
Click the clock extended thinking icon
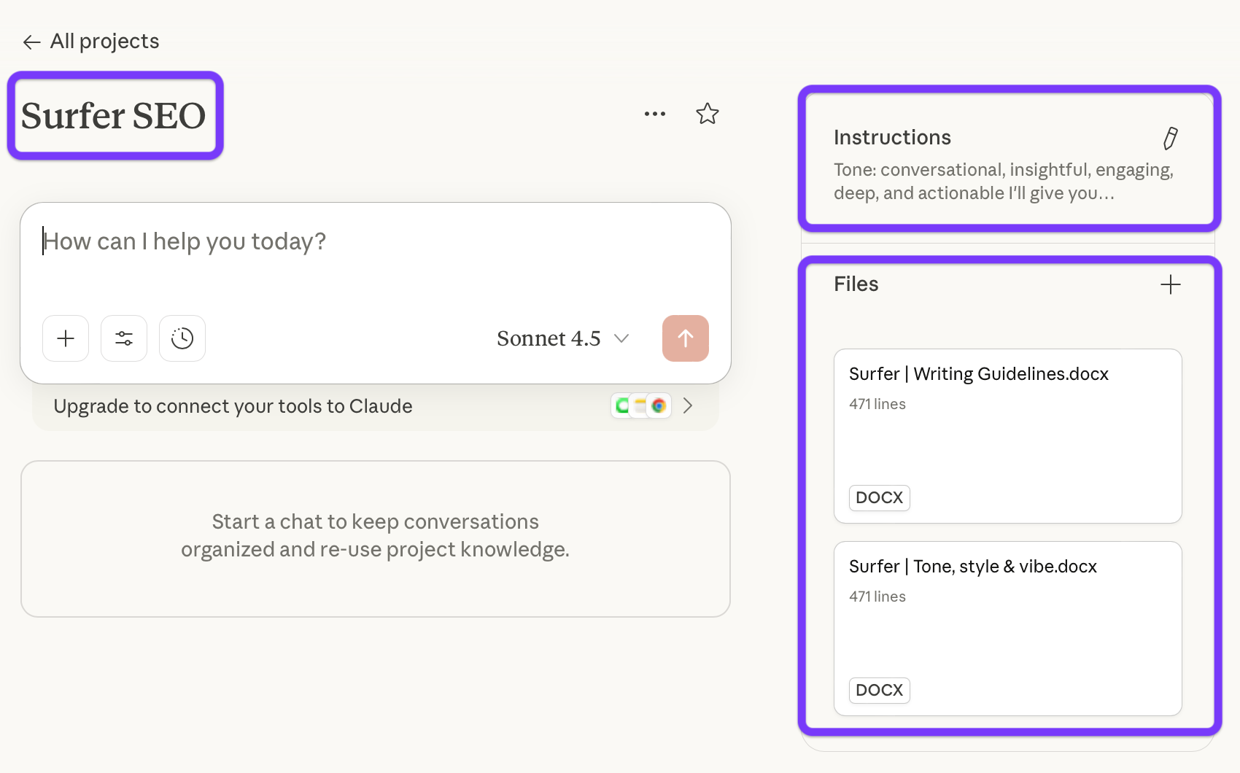[x=182, y=338]
